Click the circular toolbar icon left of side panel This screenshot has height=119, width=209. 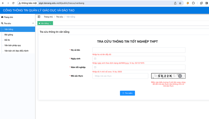tap(201, 3)
